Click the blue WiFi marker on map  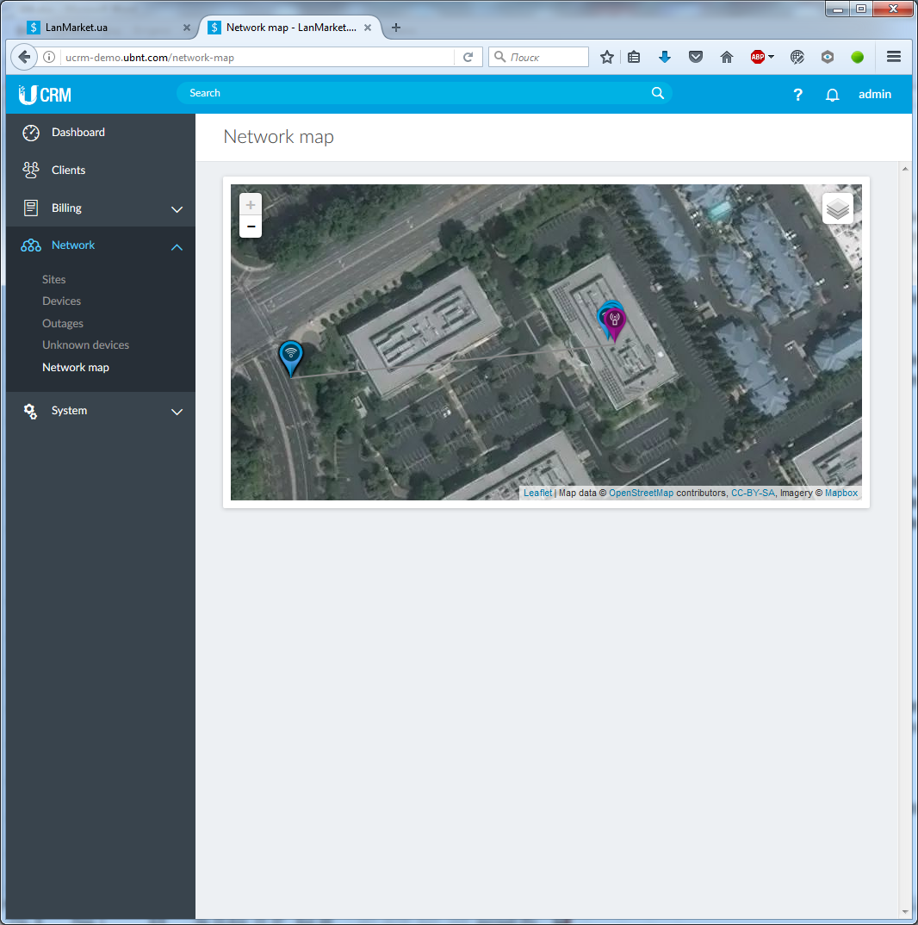coord(291,355)
